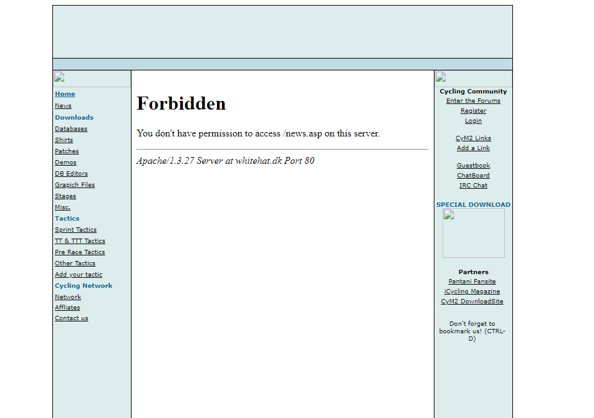Open the News page link
Image resolution: width=594 pixels, height=418 pixels.
click(x=63, y=106)
